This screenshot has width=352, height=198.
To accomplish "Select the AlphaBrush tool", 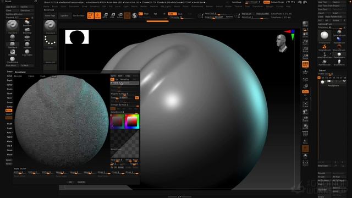I will tap(339, 40).
